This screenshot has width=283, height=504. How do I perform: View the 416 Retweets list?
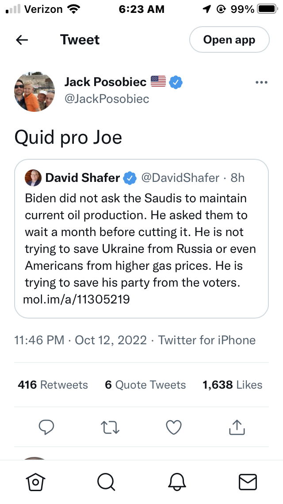click(x=53, y=385)
